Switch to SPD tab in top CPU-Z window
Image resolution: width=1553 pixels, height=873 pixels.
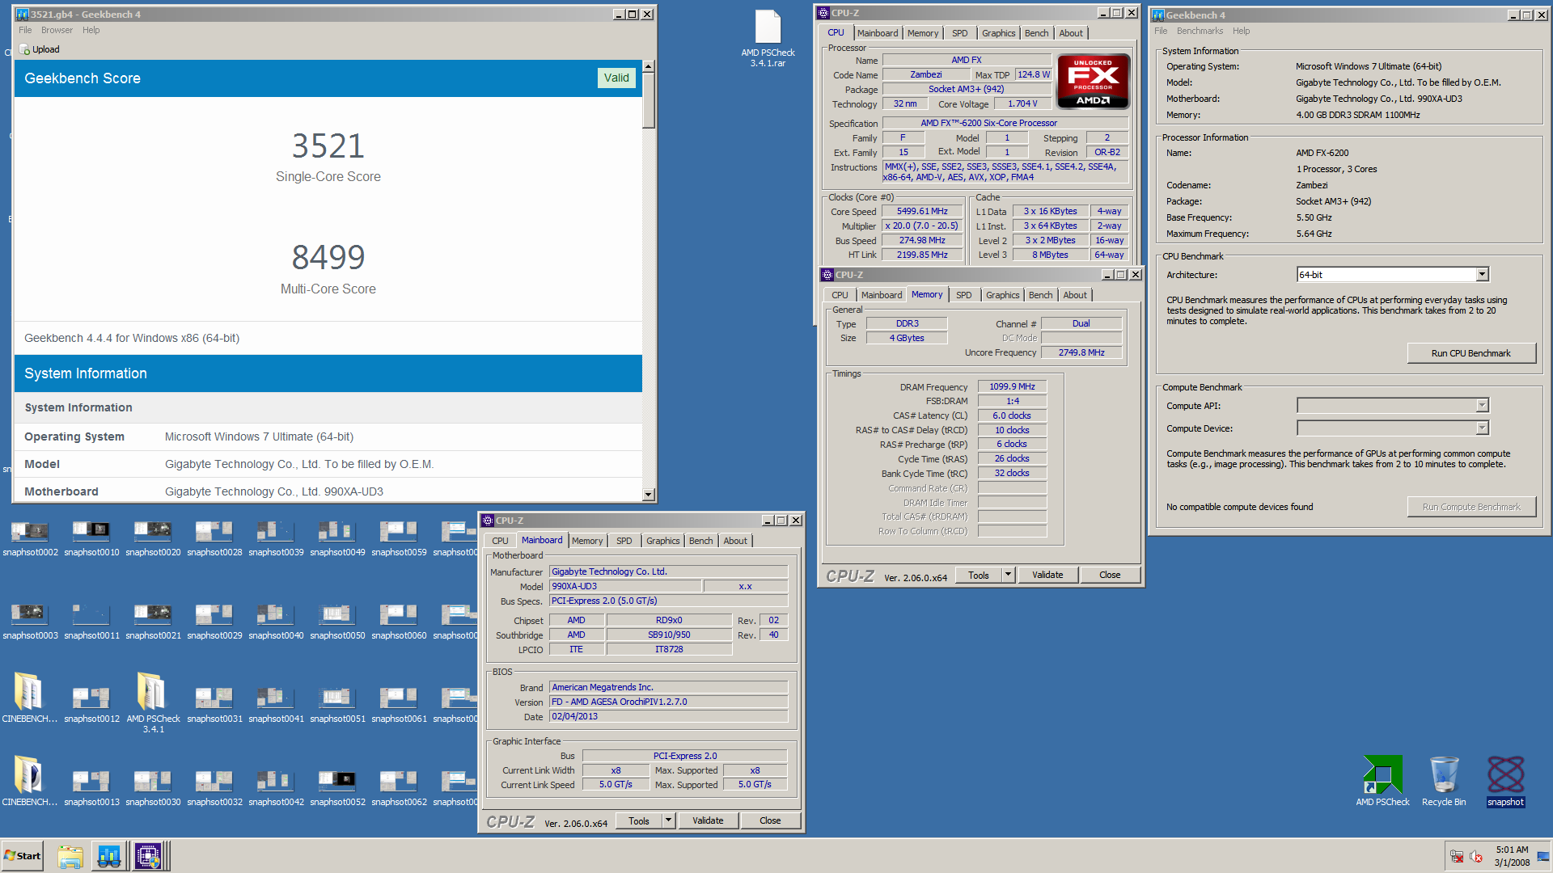tap(959, 33)
